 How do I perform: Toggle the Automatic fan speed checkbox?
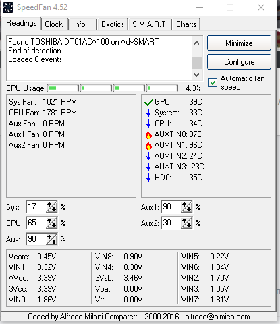(x=213, y=82)
